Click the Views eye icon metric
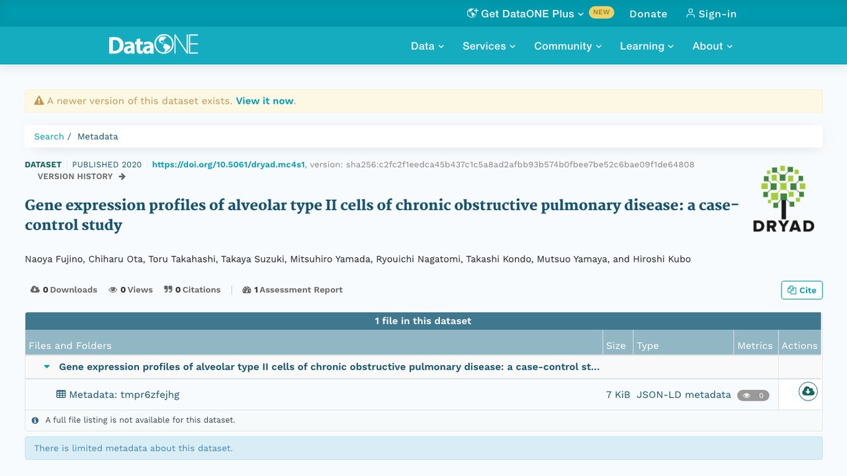847x476 pixels. point(113,290)
